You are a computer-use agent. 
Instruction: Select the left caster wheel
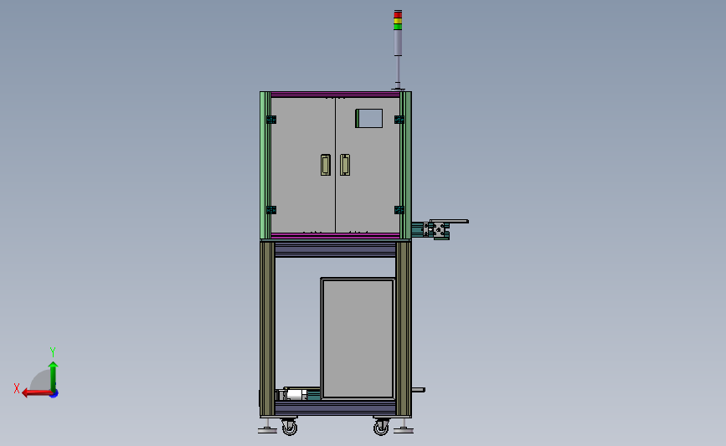290,426
